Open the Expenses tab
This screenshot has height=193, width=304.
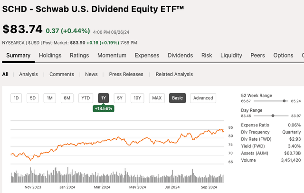point(147,56)
